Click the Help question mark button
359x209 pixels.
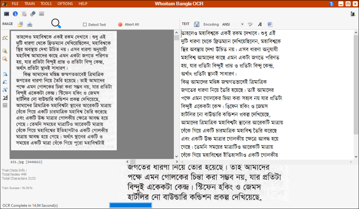(x=332, y=4)
